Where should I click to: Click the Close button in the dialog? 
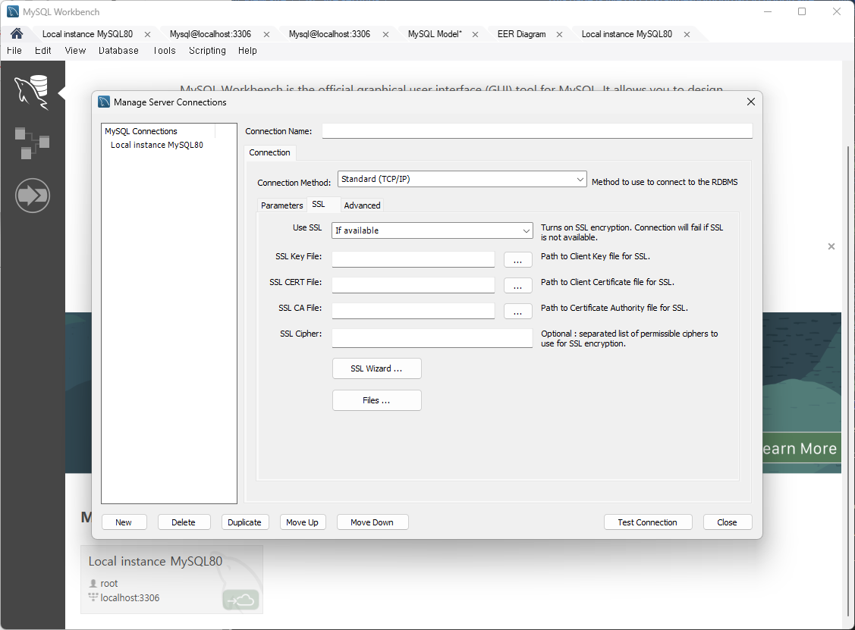727,522
